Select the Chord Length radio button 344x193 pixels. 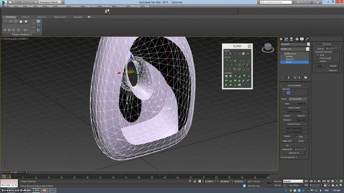point(318,58)
